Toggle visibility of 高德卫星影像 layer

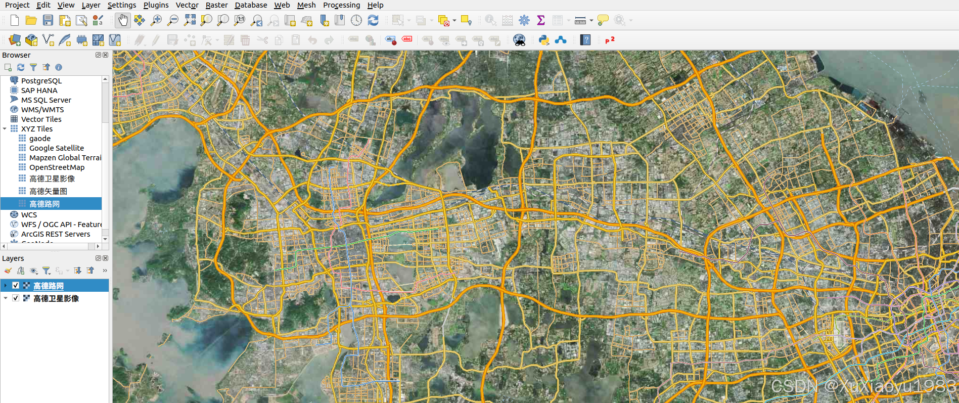click(x=16, y=298)
